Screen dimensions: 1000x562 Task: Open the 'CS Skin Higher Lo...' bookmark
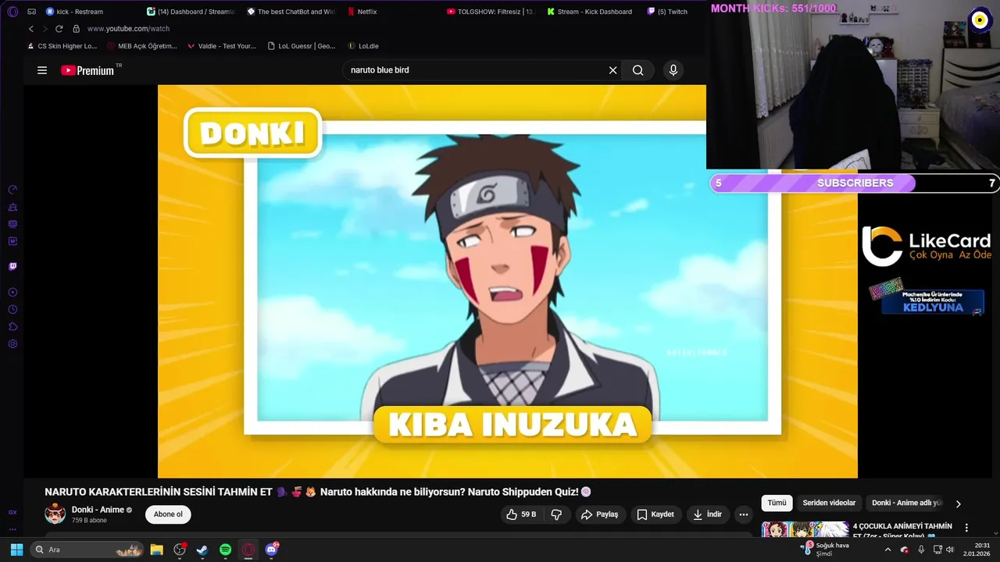click(x=62, y=46)
